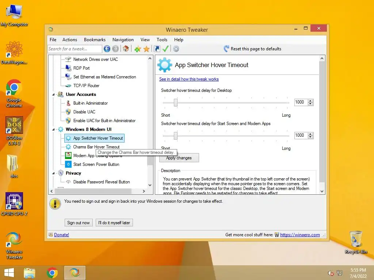Select the CPUID CPU-Z desktop icon
Viewport: 374px width, 280px height.
14,204
